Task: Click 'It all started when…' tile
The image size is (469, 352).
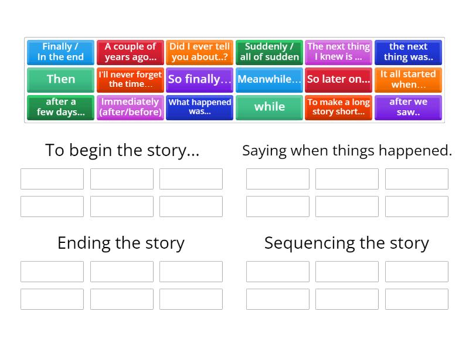Action: [408, 79]
